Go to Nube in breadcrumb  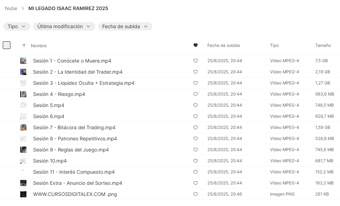[x=11, y=8]
